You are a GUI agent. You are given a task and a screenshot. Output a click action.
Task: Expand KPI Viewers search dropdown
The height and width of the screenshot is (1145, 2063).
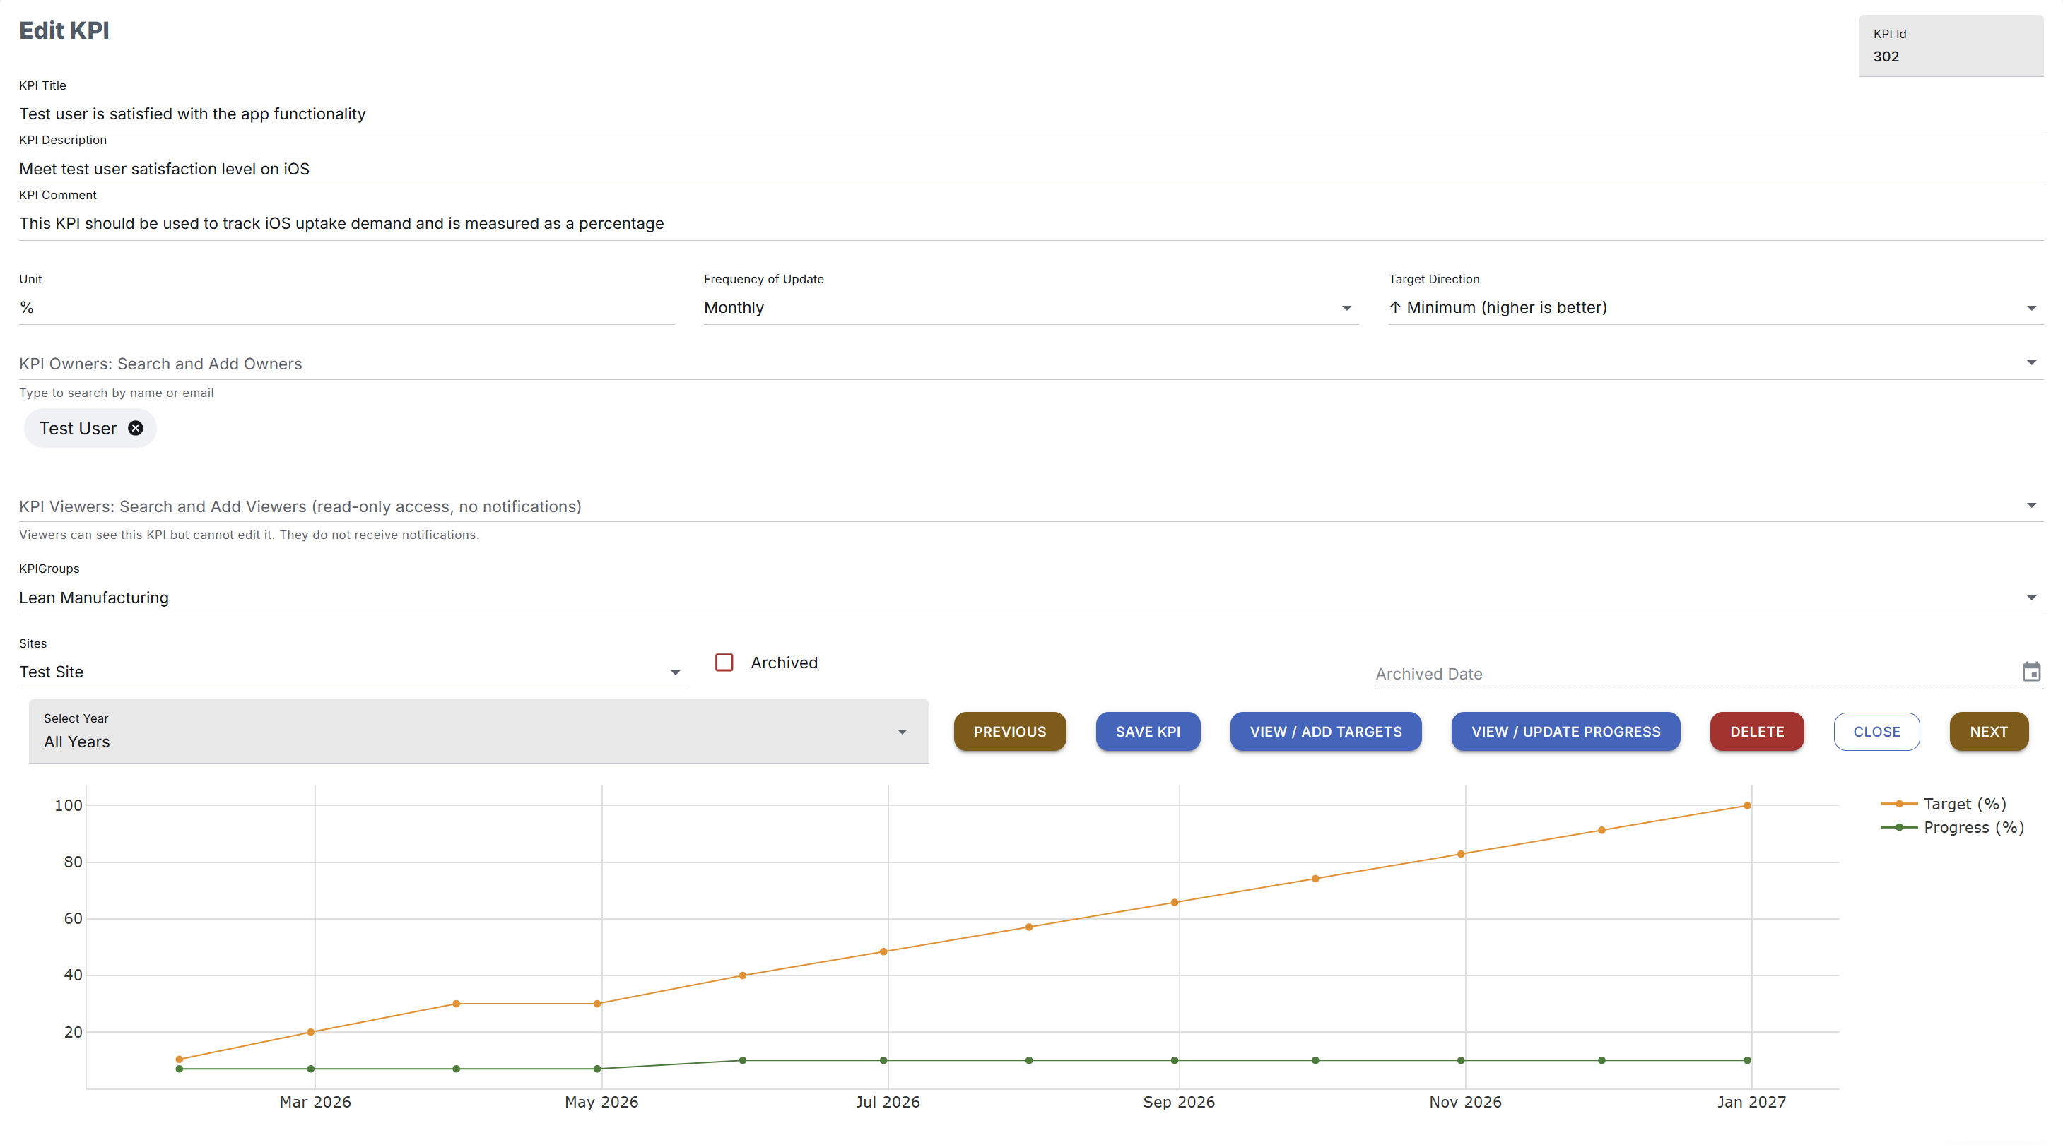point(2031,506)
